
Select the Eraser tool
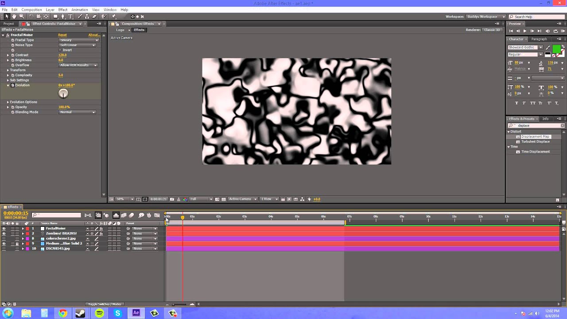[x=94, y=17]
